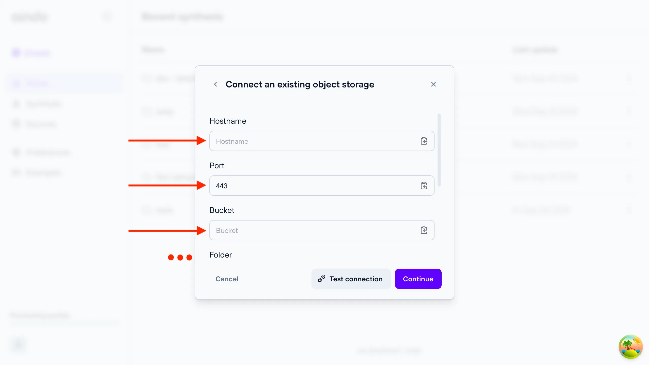Click the Bucket input field

(322, 230)
